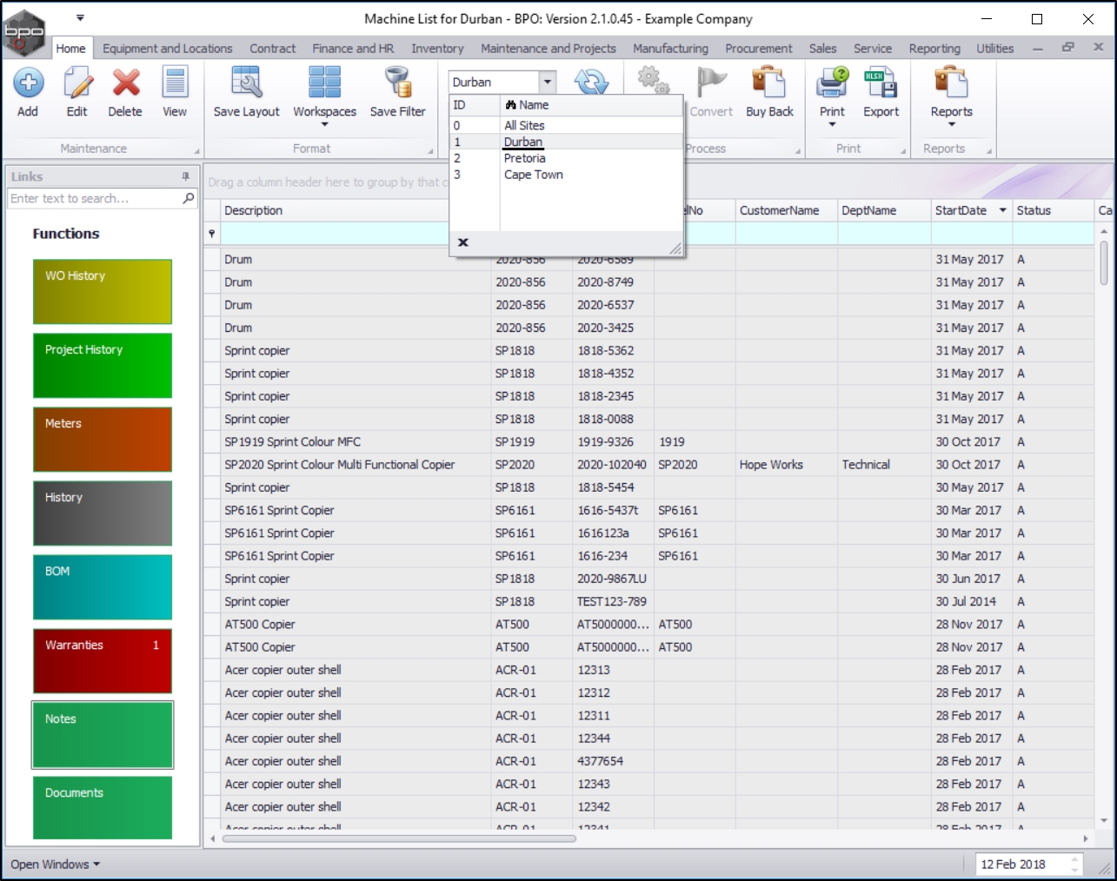Click the Export to Excel icon
The height and width of the screenshot is (881, 1117).
tap(881, 83)
